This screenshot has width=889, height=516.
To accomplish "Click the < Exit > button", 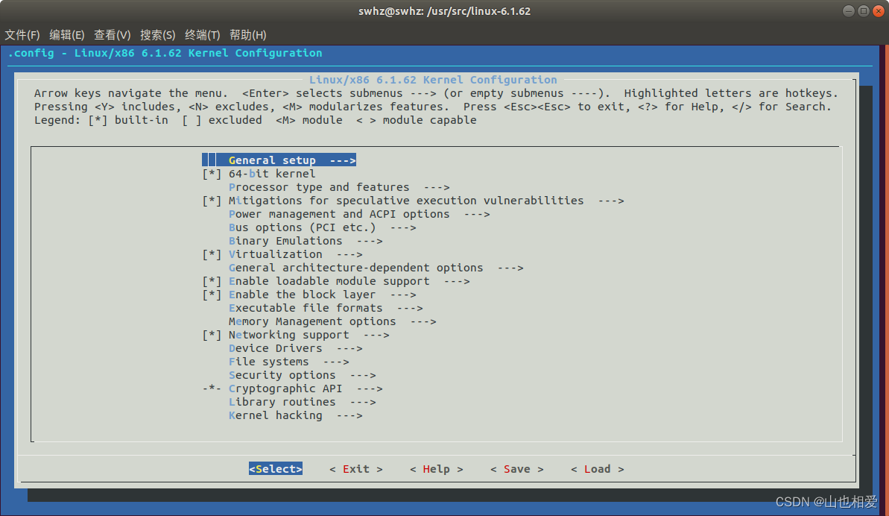I will (356, 469).
